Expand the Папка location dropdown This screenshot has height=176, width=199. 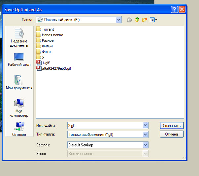pos(118,20)
